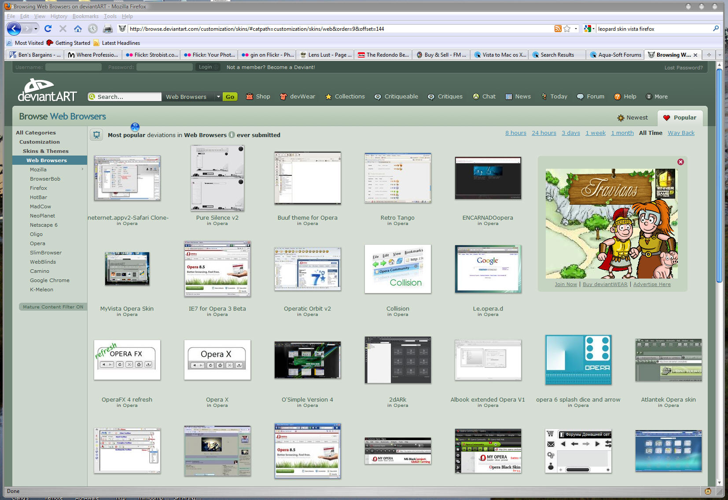Click the Stop loading X icon

tap(63, 29)
